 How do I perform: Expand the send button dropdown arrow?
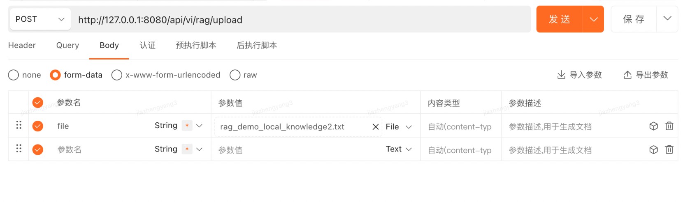coord(593,19)
